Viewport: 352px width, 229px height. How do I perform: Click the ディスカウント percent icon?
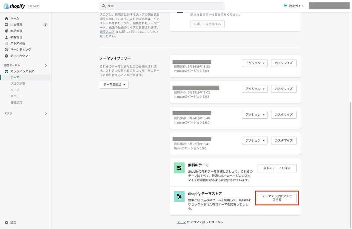point(6,56)
